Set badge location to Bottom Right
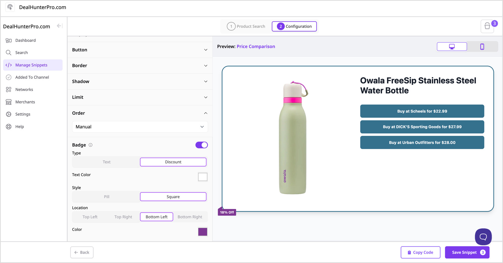The width and height of the screenshot is (503, 263). tap(190, 217)
